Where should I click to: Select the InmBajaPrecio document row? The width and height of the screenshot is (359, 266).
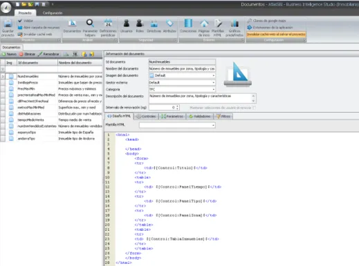[x=51, y=82]
